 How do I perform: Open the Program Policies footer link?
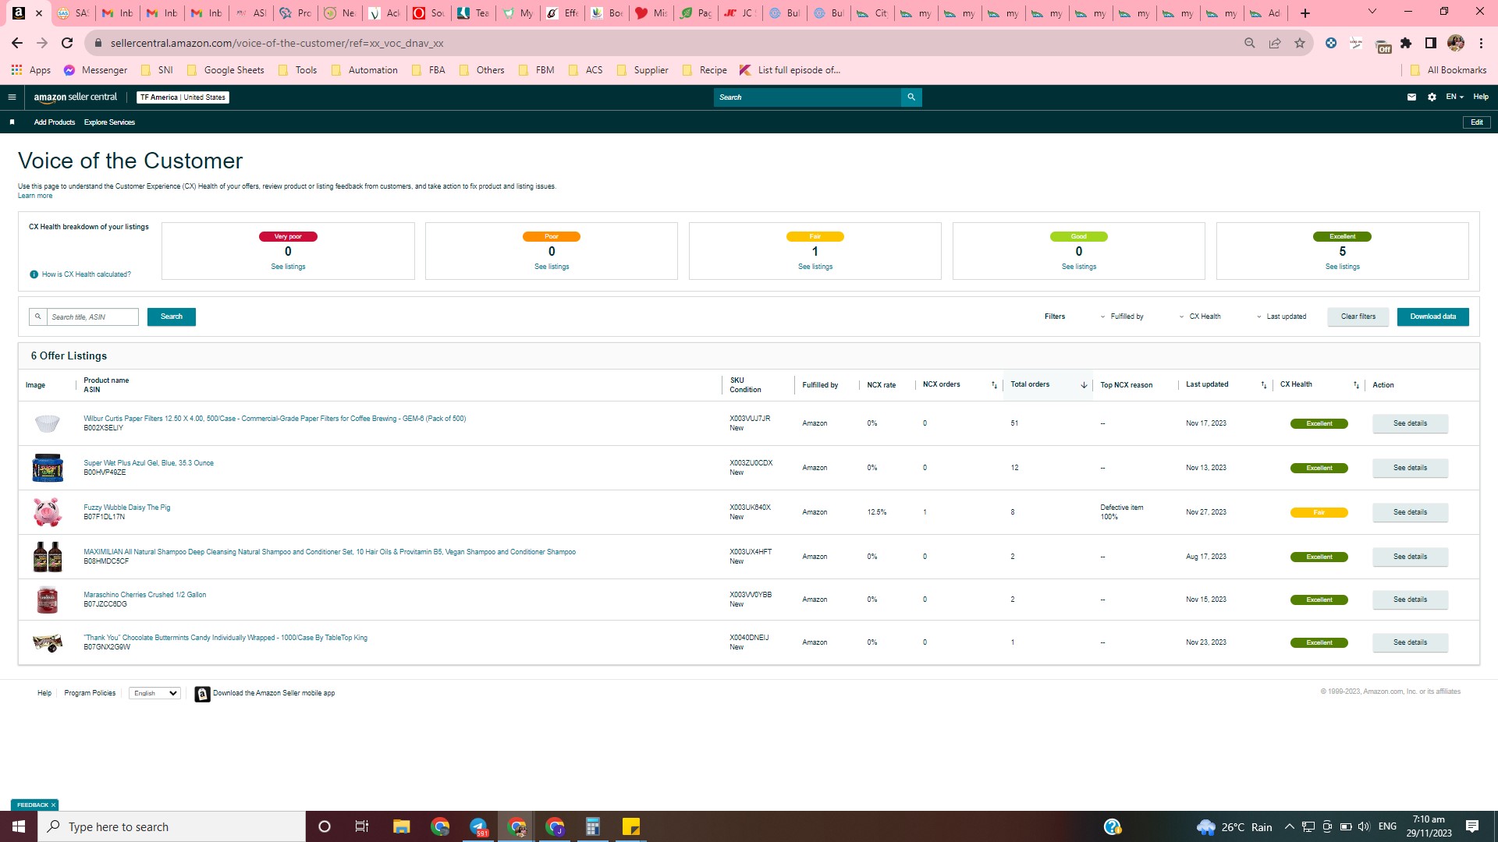coord(90,693)
